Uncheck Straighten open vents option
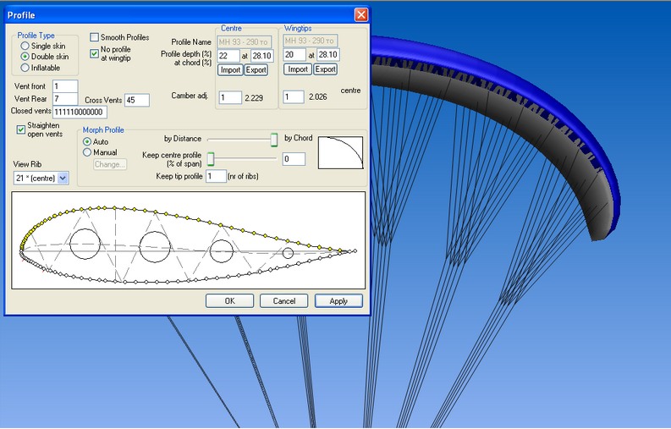Screen dimensions: 671x429 point(21,129)
